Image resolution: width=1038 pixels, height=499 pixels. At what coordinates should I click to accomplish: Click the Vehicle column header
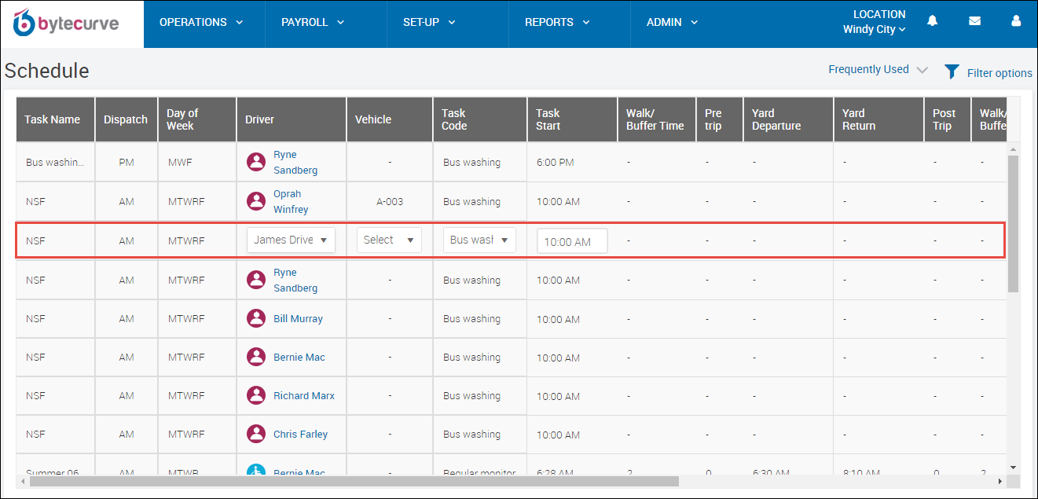click(390, 119)
